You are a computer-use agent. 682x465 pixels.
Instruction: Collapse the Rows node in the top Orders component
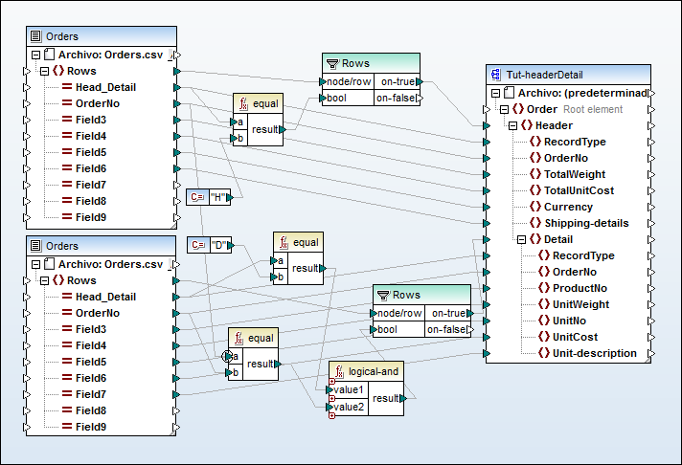click(44, 71)
